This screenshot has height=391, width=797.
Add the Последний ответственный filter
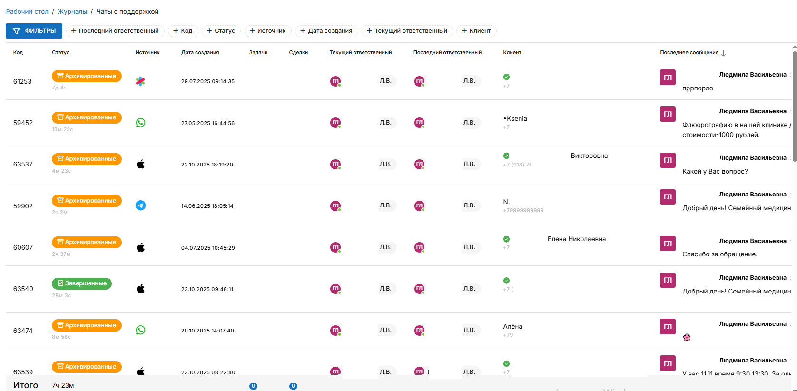[115, 31]
